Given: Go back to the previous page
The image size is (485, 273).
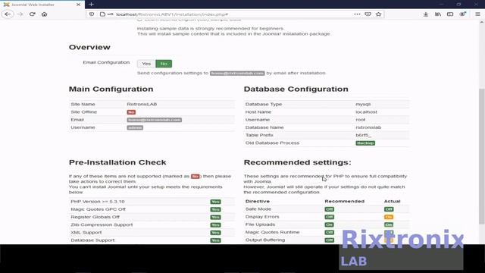Looking at the screenshot, I should (x=8, y=14).
